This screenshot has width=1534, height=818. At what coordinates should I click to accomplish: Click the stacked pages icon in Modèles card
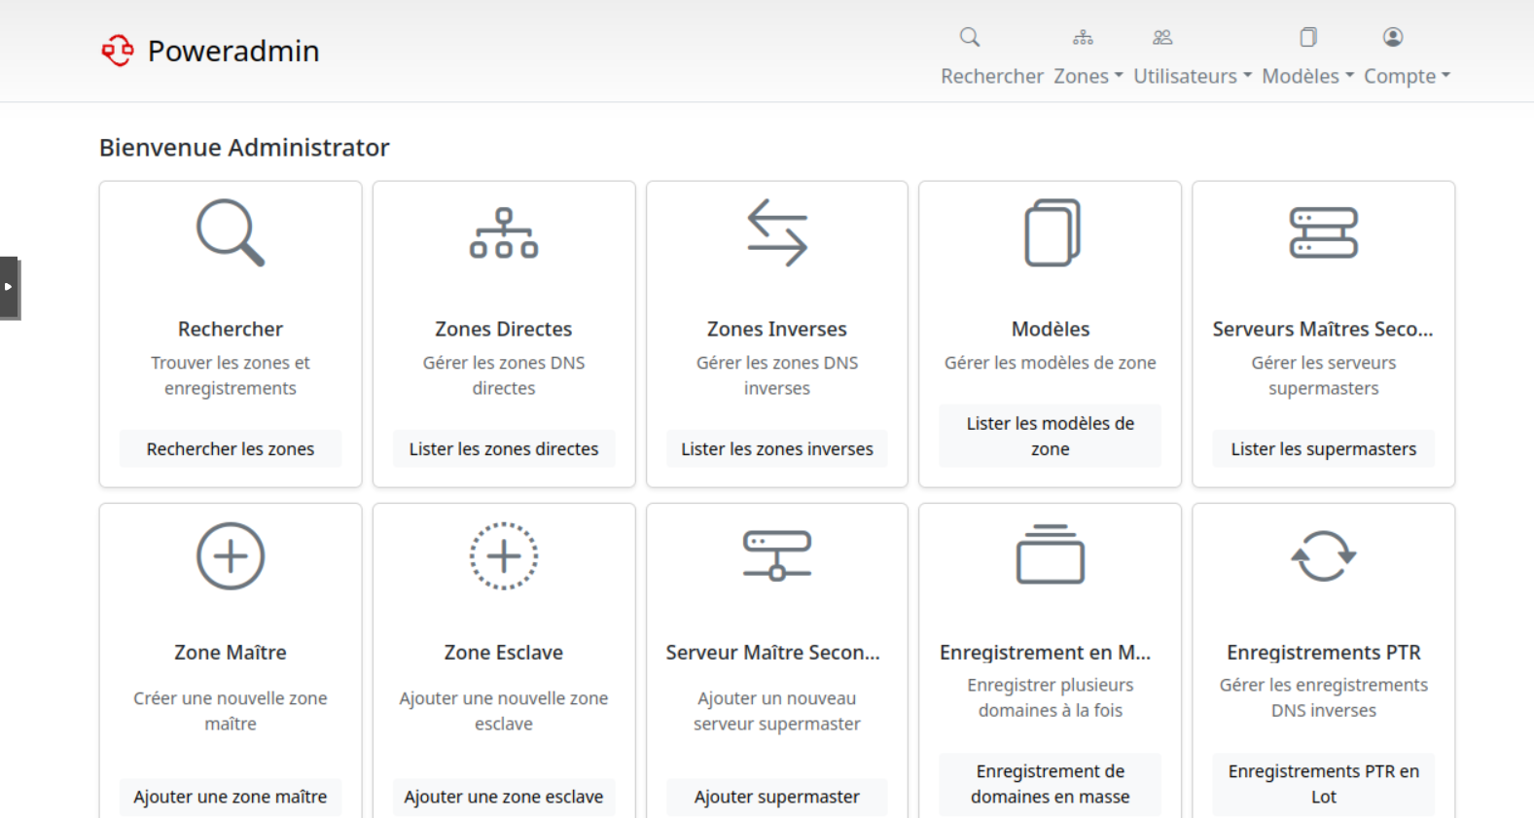coord(1051,233)
